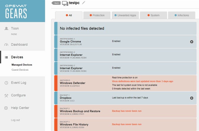Select Devices in the sidebar
The image size is (199, 131).
(17, 57)
